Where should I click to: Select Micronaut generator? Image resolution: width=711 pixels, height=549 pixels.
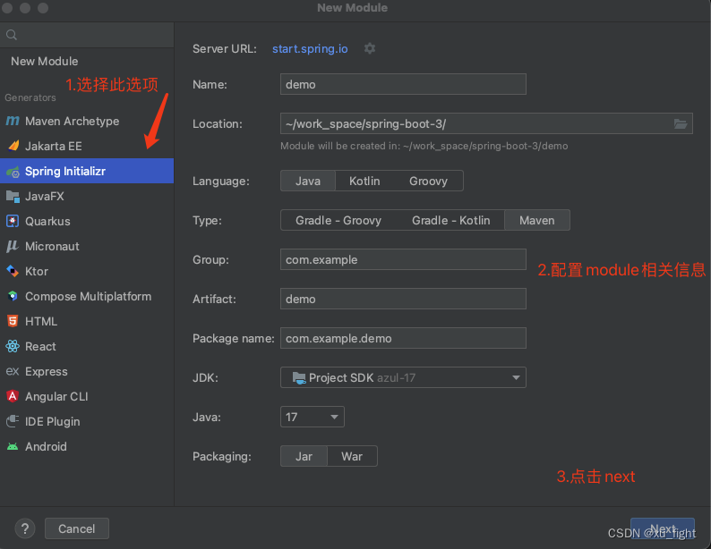87,246
